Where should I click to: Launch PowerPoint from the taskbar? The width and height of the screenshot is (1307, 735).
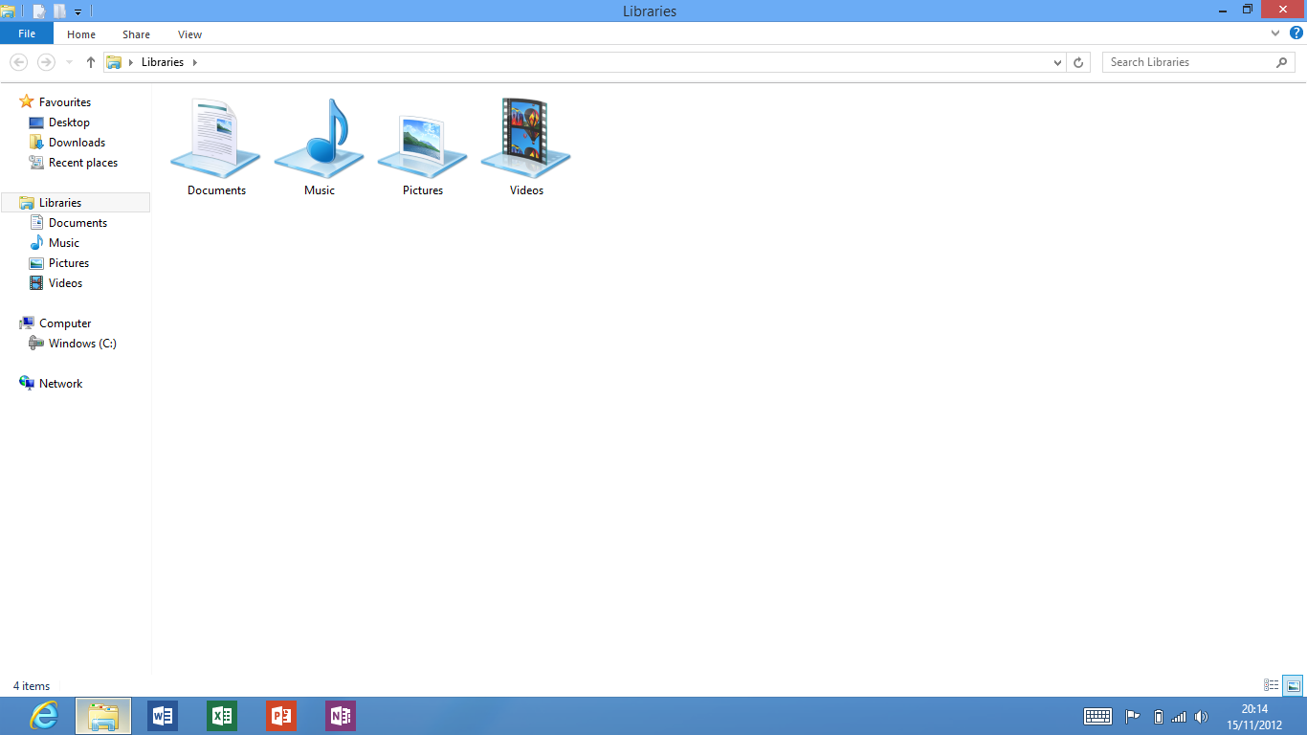point(281,716)
